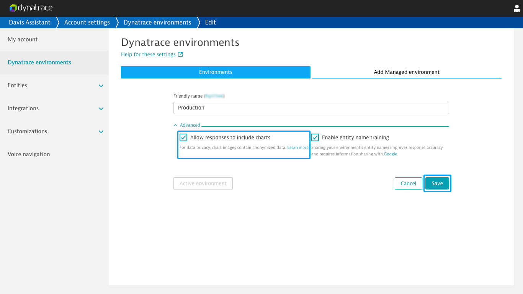Screen dimensions: 523x294
Task: Click the Dynatrace environments page heading
Action: tap(180, 42)
